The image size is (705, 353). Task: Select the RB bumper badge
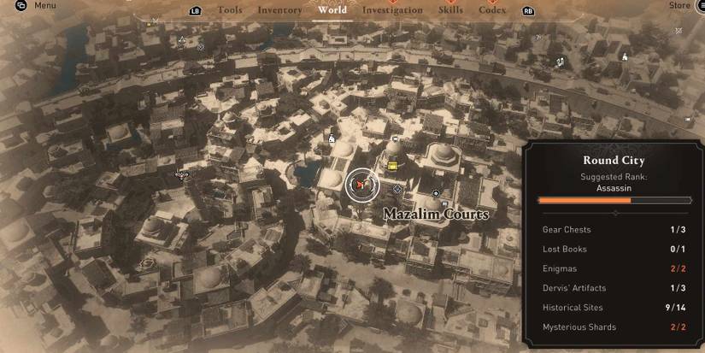(x=528, y=11)
